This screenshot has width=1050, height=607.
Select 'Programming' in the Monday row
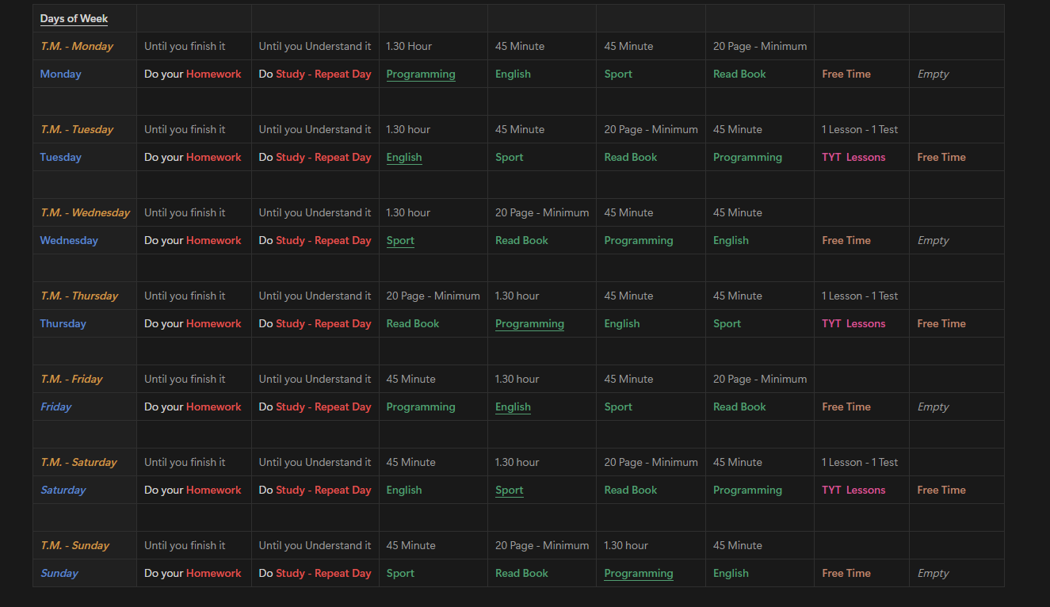421,74
